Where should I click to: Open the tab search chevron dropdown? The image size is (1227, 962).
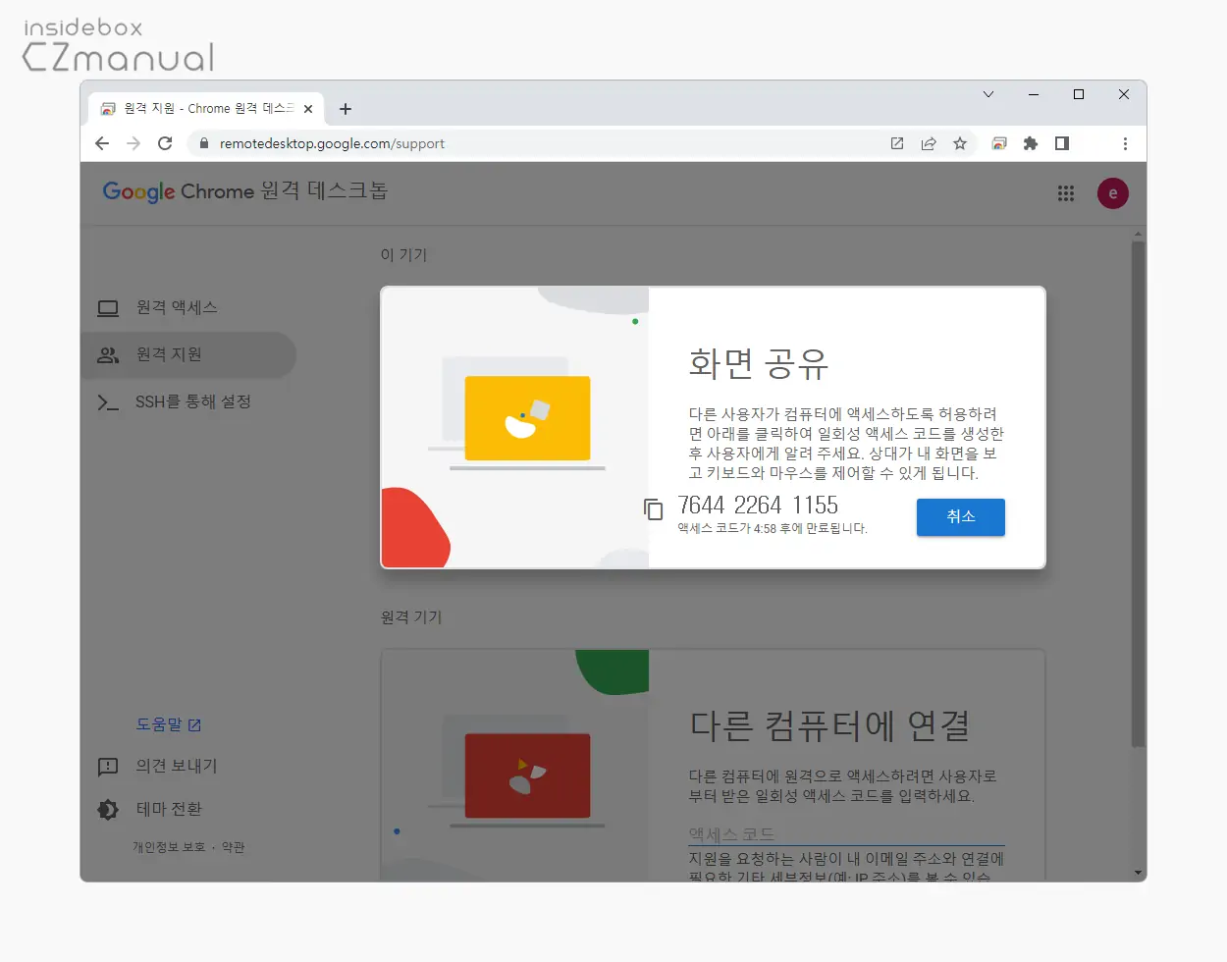[988, 94]
